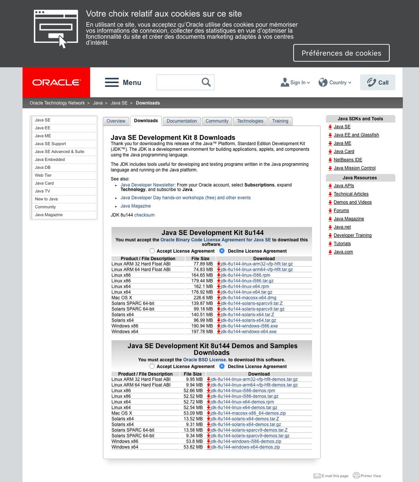Click red arrow icon beside jdk-8u144-solaris-x64.tar.Z
419x482 pixels.
tap(219, 315)
